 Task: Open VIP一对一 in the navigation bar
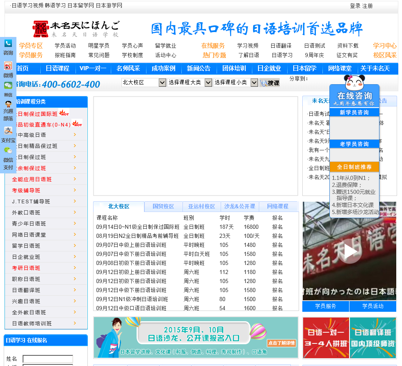93,68
